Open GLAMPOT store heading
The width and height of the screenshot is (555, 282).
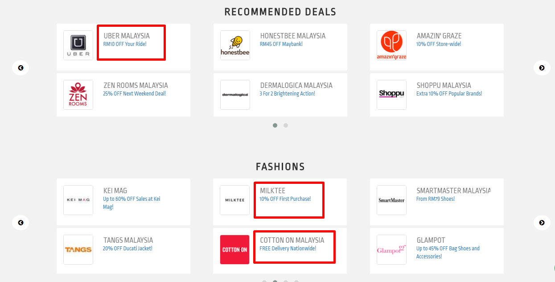click(x=431, y=240)
